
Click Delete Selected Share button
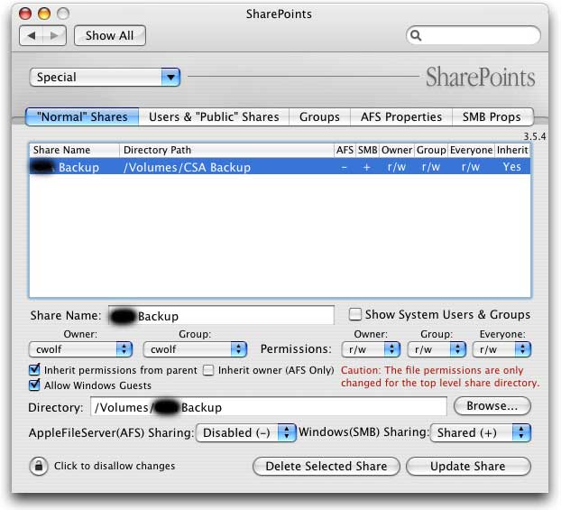click(x=326, y=467)
